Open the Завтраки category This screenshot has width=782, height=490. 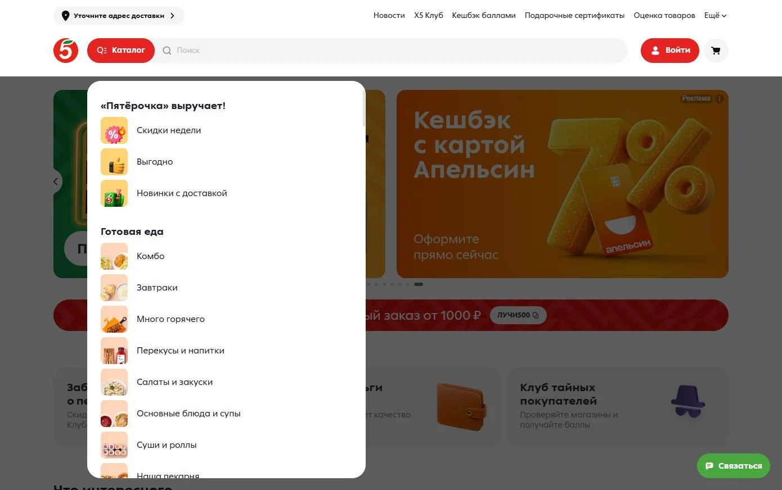(x=157, y=288)
